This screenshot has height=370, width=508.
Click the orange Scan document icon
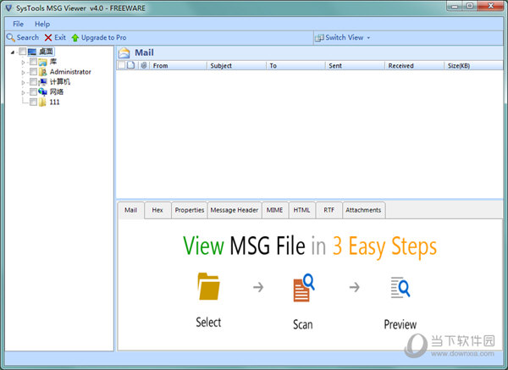point(304,288)
